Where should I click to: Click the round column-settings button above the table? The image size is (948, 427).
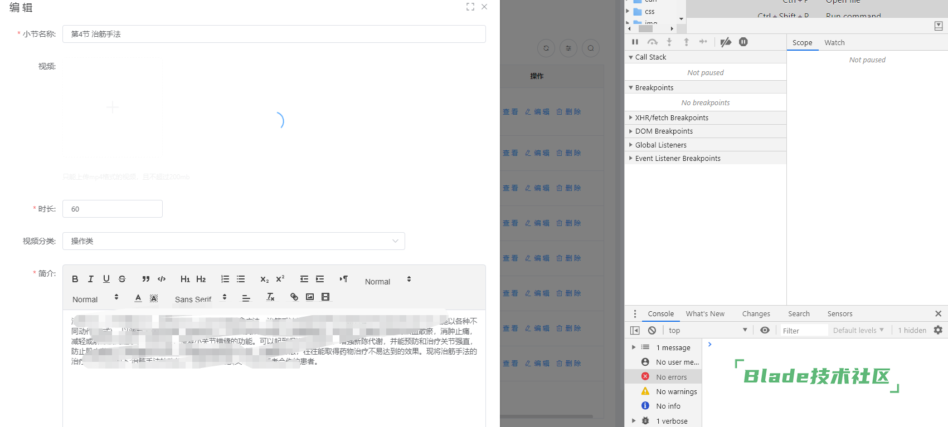[568, 48]
